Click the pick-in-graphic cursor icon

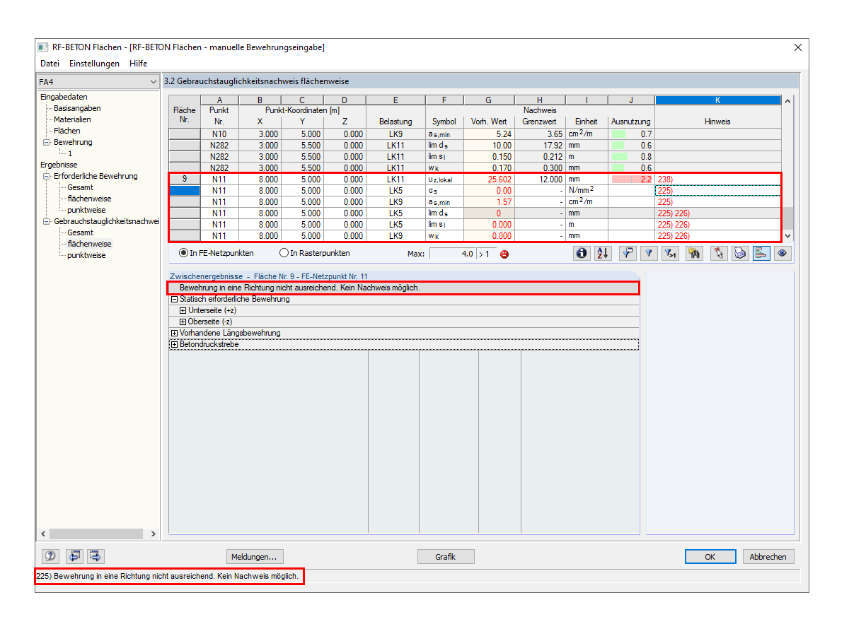720,253
